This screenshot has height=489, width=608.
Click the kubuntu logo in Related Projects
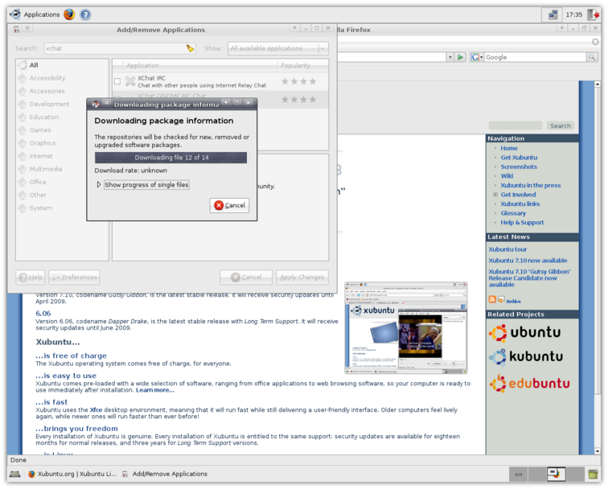point(526,357)
